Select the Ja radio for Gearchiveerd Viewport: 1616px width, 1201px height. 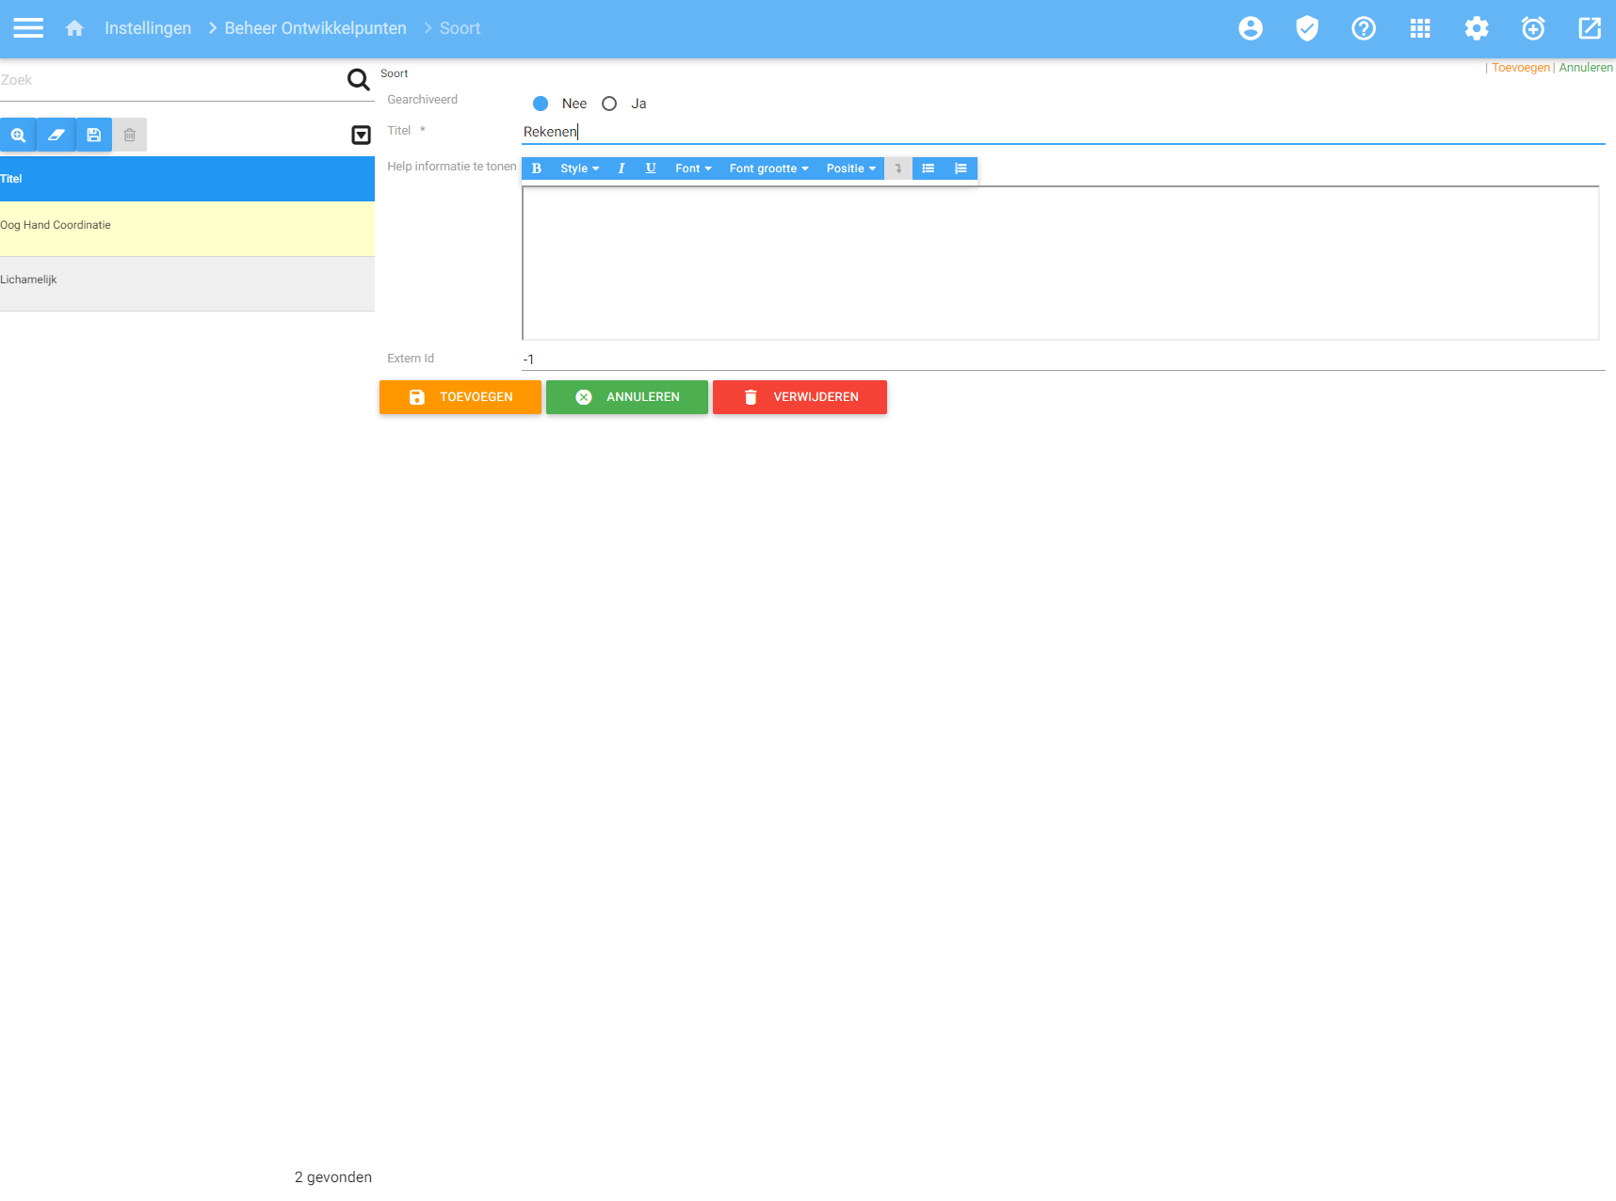pyautogui.click(x=609, y=104)
